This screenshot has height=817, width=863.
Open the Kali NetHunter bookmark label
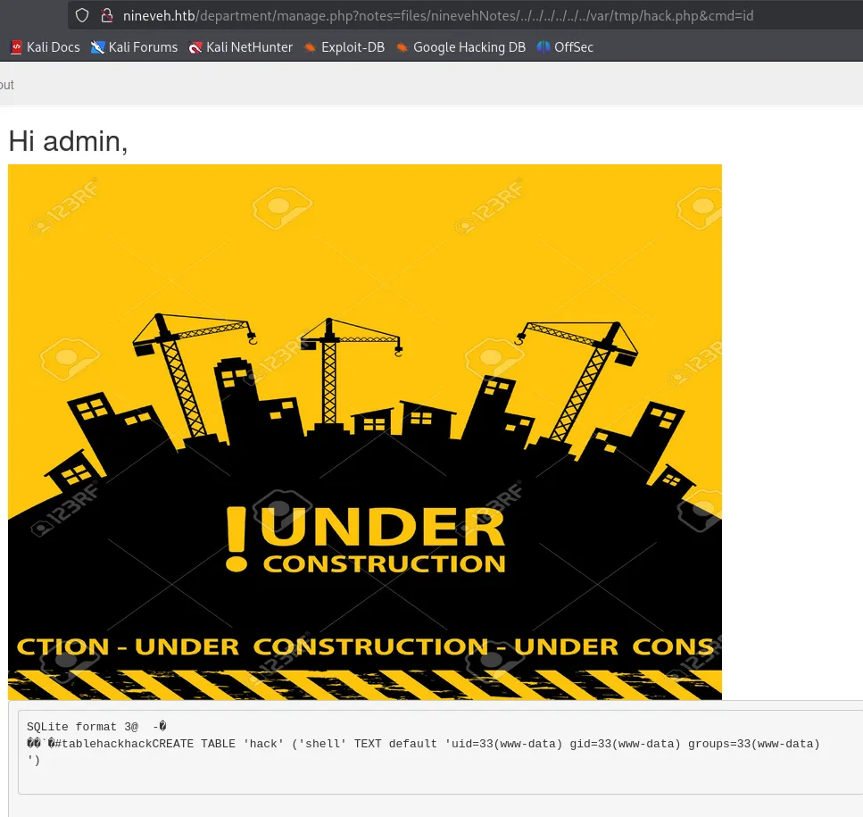tap(249, 47)
